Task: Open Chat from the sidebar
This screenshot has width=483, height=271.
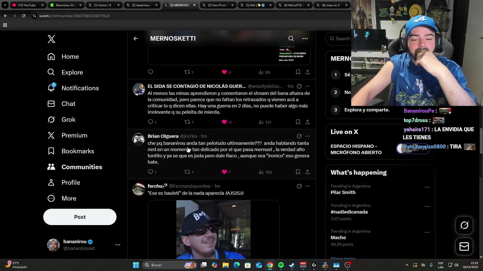Action: 61,104
